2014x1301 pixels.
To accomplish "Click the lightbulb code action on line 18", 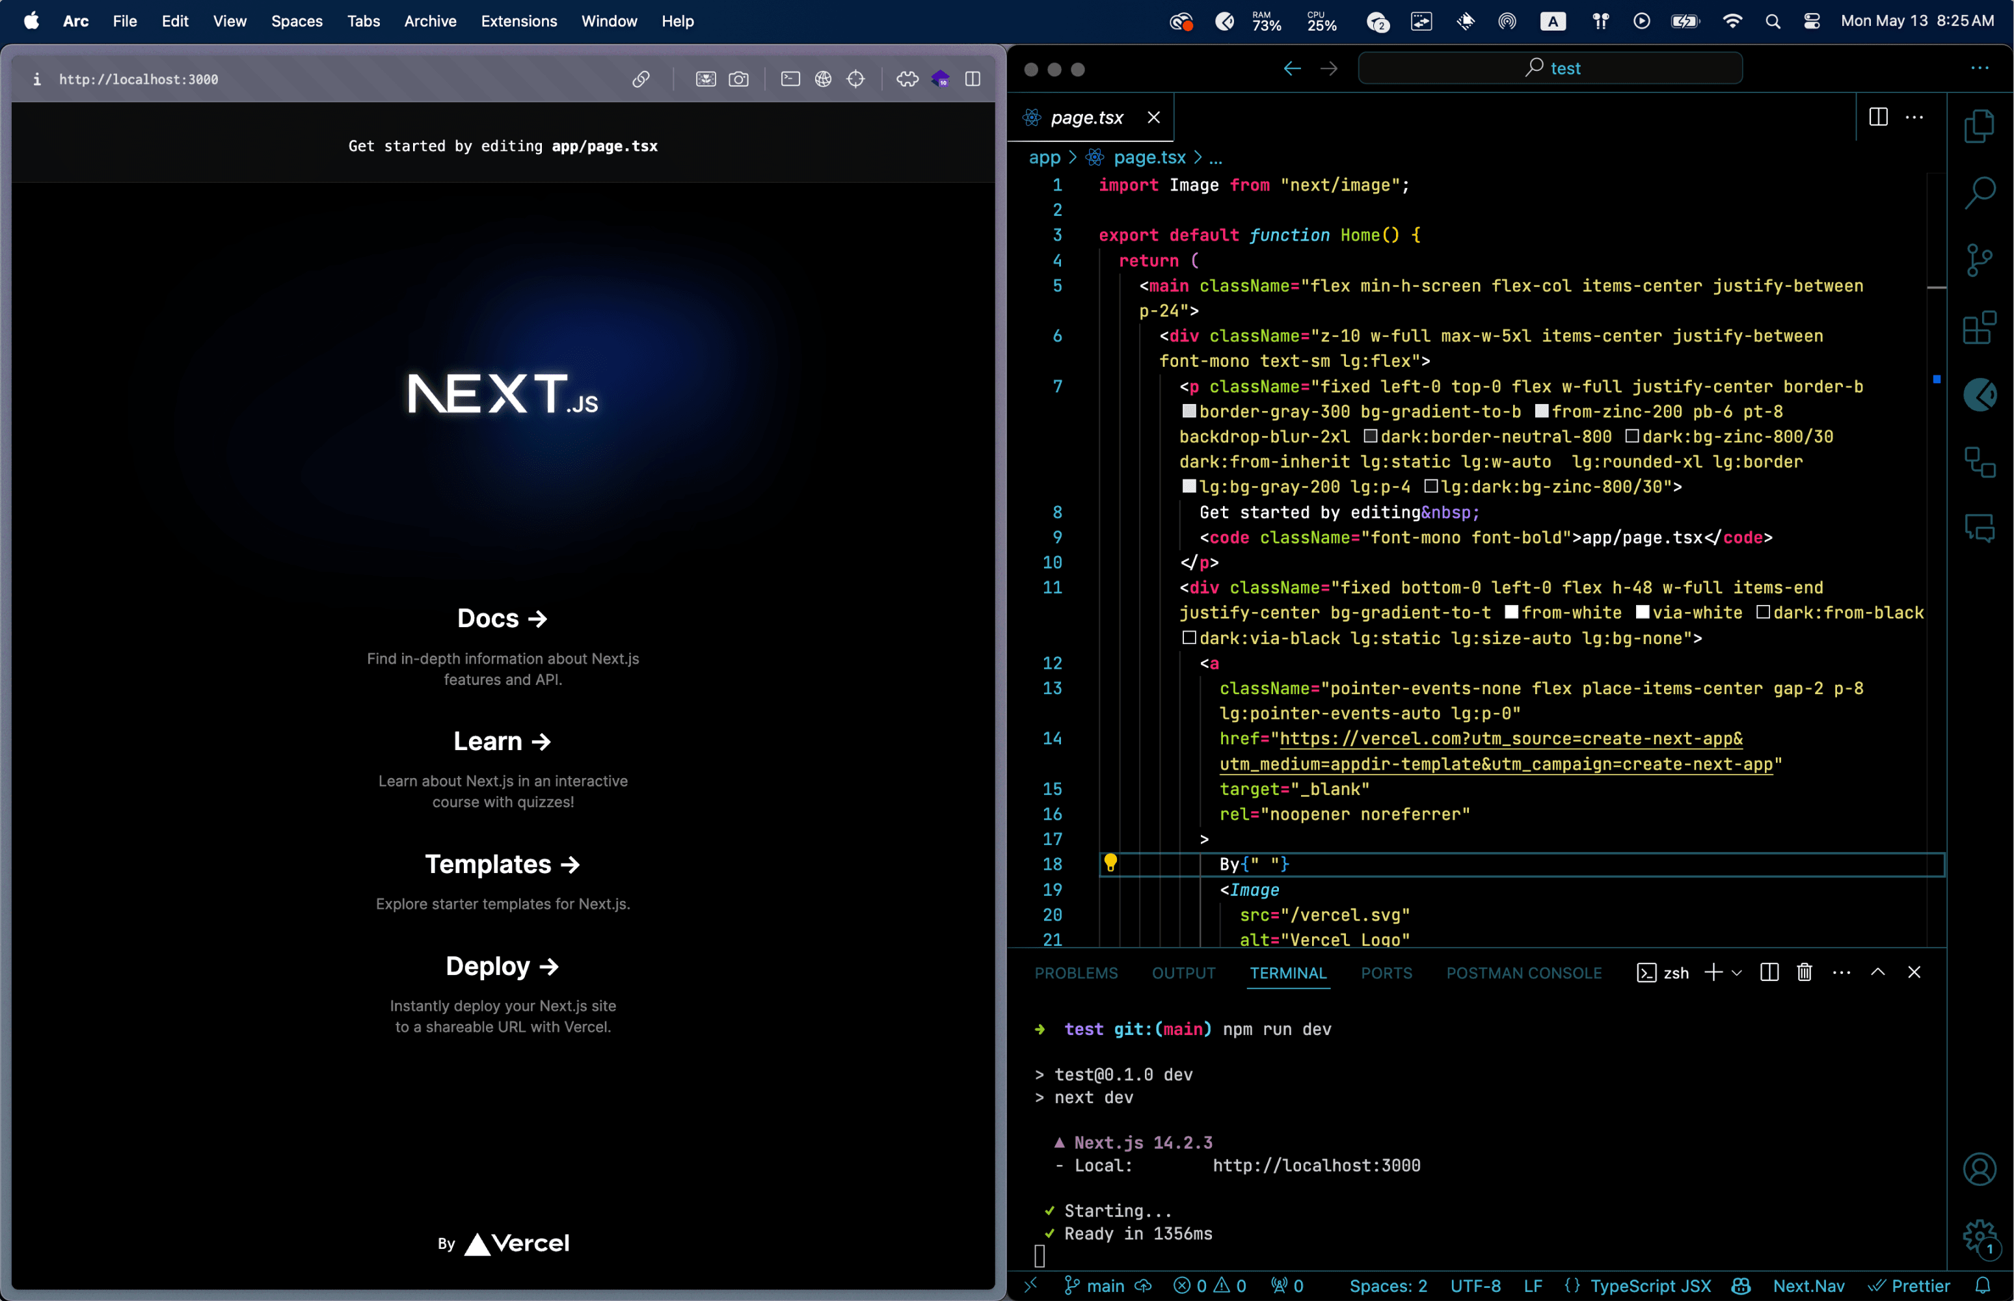I will click(1110, 863).
